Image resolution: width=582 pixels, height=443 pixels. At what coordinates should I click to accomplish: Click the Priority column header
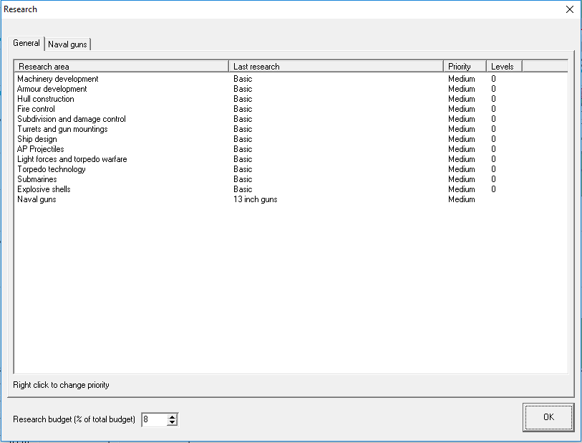point(464,67)
